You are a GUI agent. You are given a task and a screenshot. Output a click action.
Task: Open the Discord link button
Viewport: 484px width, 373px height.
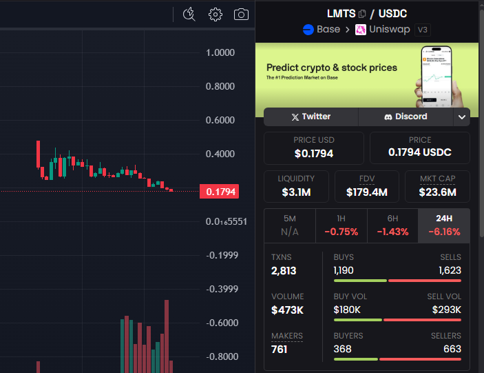tap(406, 117)
